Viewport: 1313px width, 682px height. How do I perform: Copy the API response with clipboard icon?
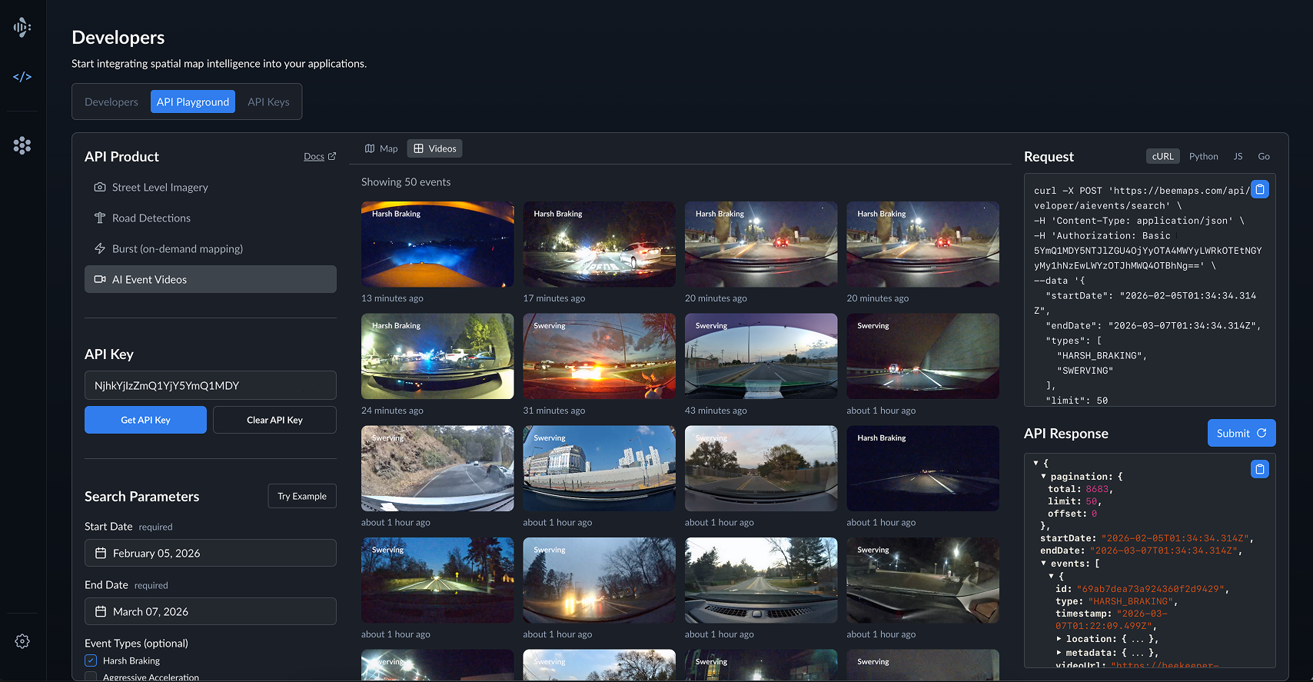1260,469
